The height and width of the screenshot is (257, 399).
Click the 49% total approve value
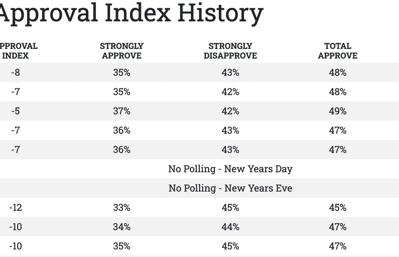point(337,111)
